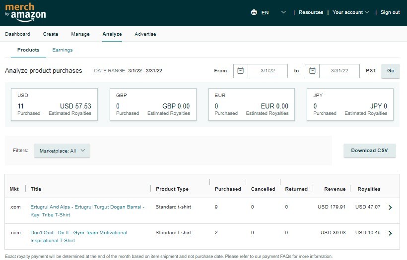Viewport: 407px width, 260px height.
Task: Sort by the Purchased column header
Action: (228, 189)
